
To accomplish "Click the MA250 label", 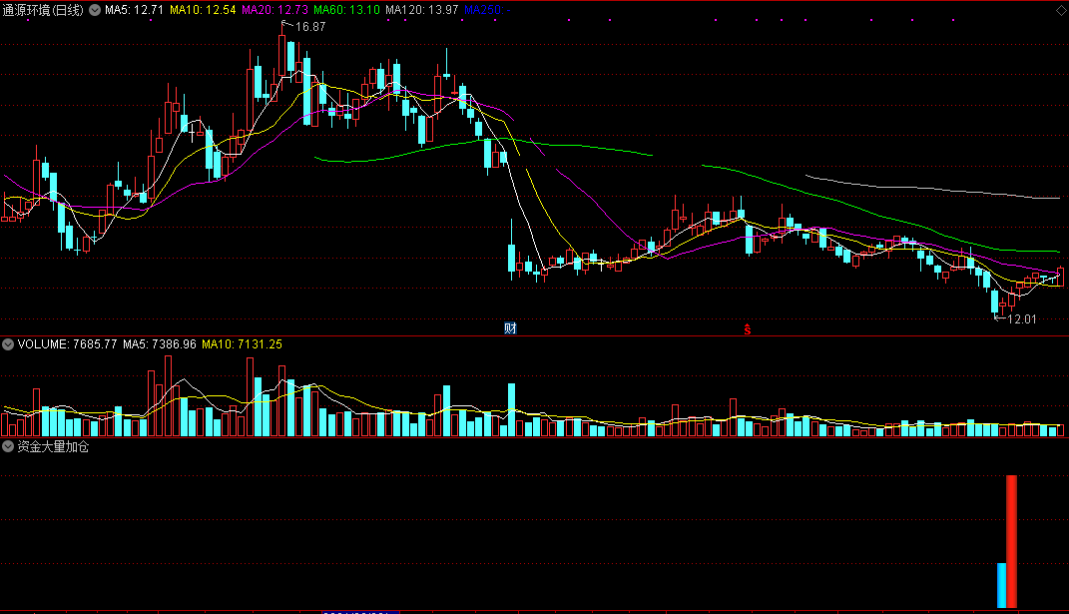I will (x=487, y=10).
